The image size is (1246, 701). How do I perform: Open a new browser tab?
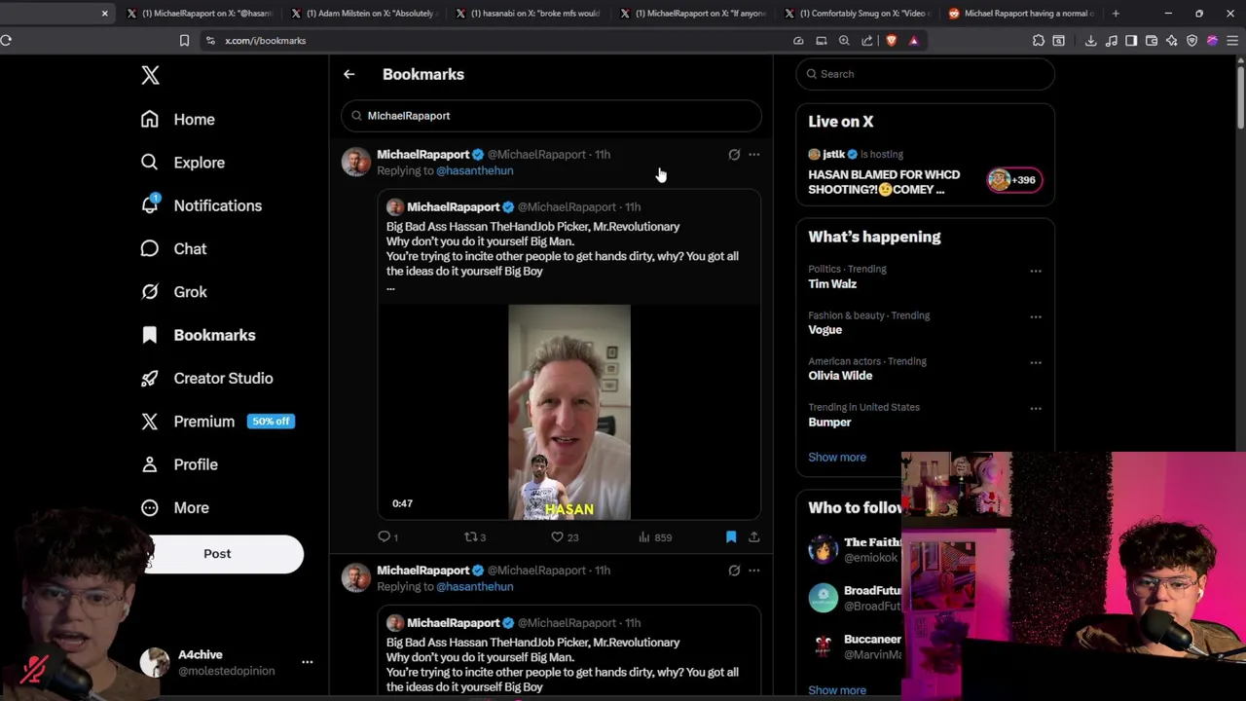coord(1116,14)
